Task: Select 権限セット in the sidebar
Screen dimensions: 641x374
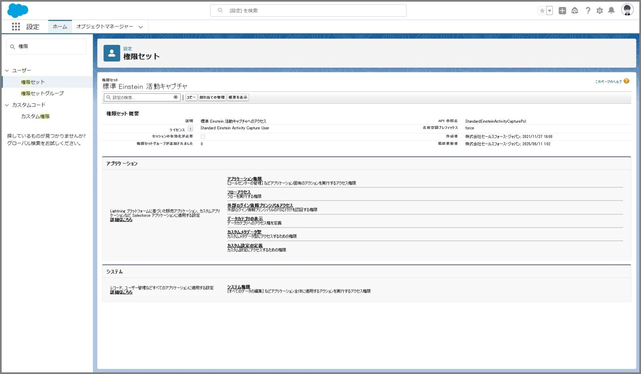Action: coord(33,82)
